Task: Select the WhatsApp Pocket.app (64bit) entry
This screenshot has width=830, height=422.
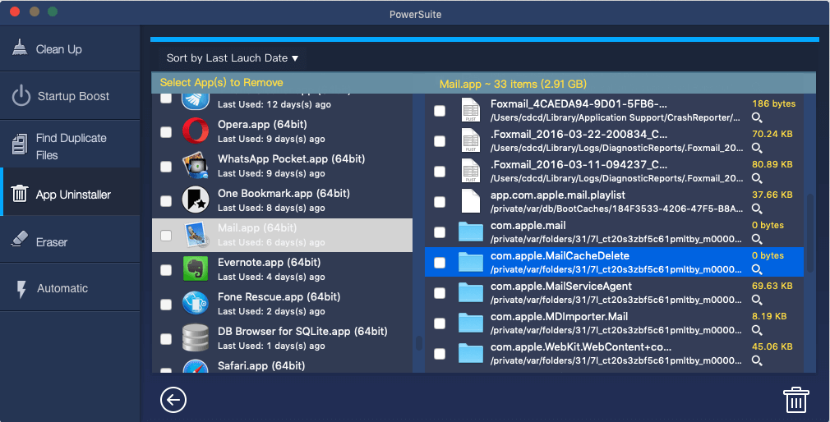Action: (282, 166)
